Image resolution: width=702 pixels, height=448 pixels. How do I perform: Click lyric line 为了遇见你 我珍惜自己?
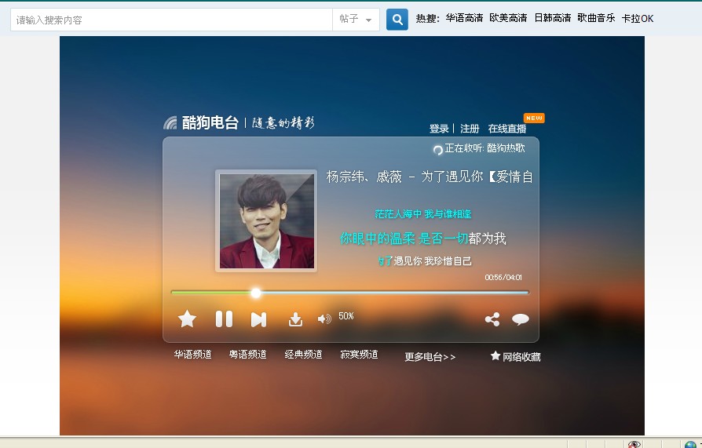pyautogui.click(x=425, y=261)
